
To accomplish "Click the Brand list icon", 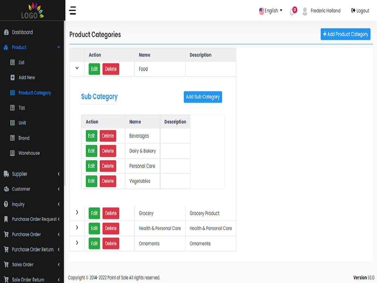I will point(12,138).
